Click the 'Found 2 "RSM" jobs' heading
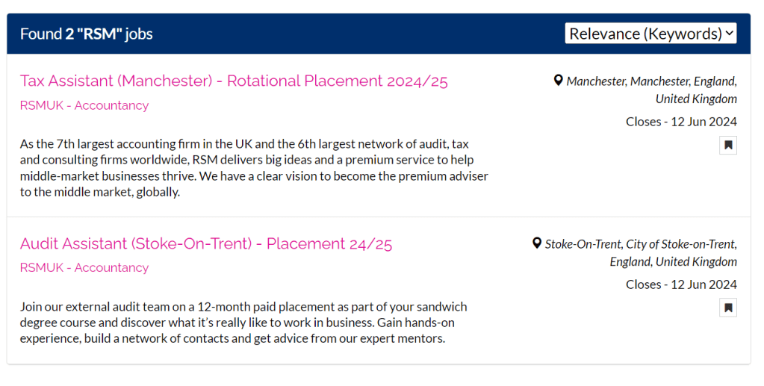This screenshot has height=386, width=764. pos(87,34)
